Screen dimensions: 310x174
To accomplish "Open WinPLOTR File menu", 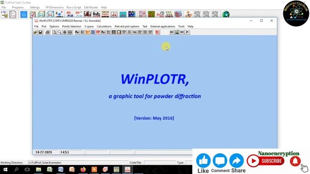I will click(x=36, y=27).
